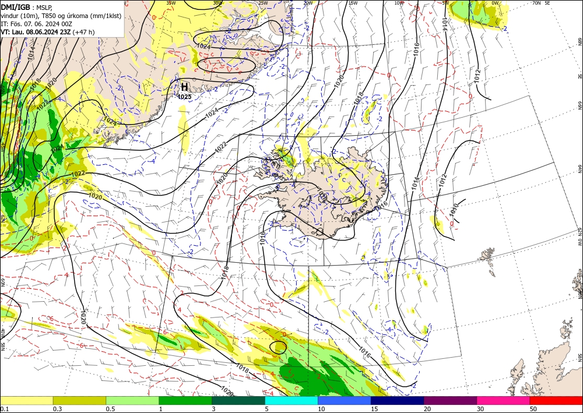Click the yellow 0.1 precipitation legend swatch
The width and height of the screenshot is (583, 413).
click(26, 400)
